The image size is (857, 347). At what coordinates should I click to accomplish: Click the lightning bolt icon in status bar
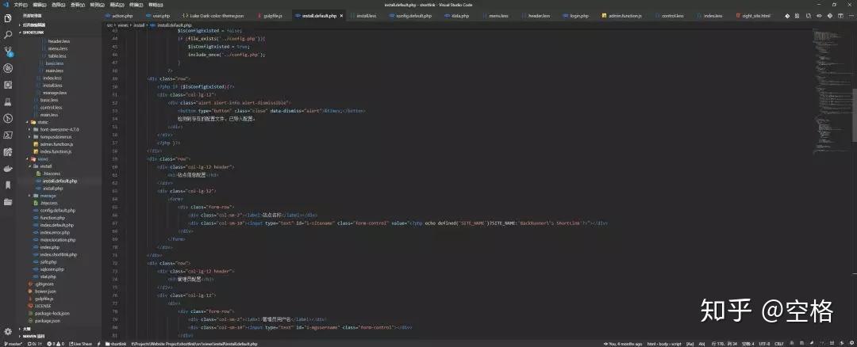click(x=99, y=344)
